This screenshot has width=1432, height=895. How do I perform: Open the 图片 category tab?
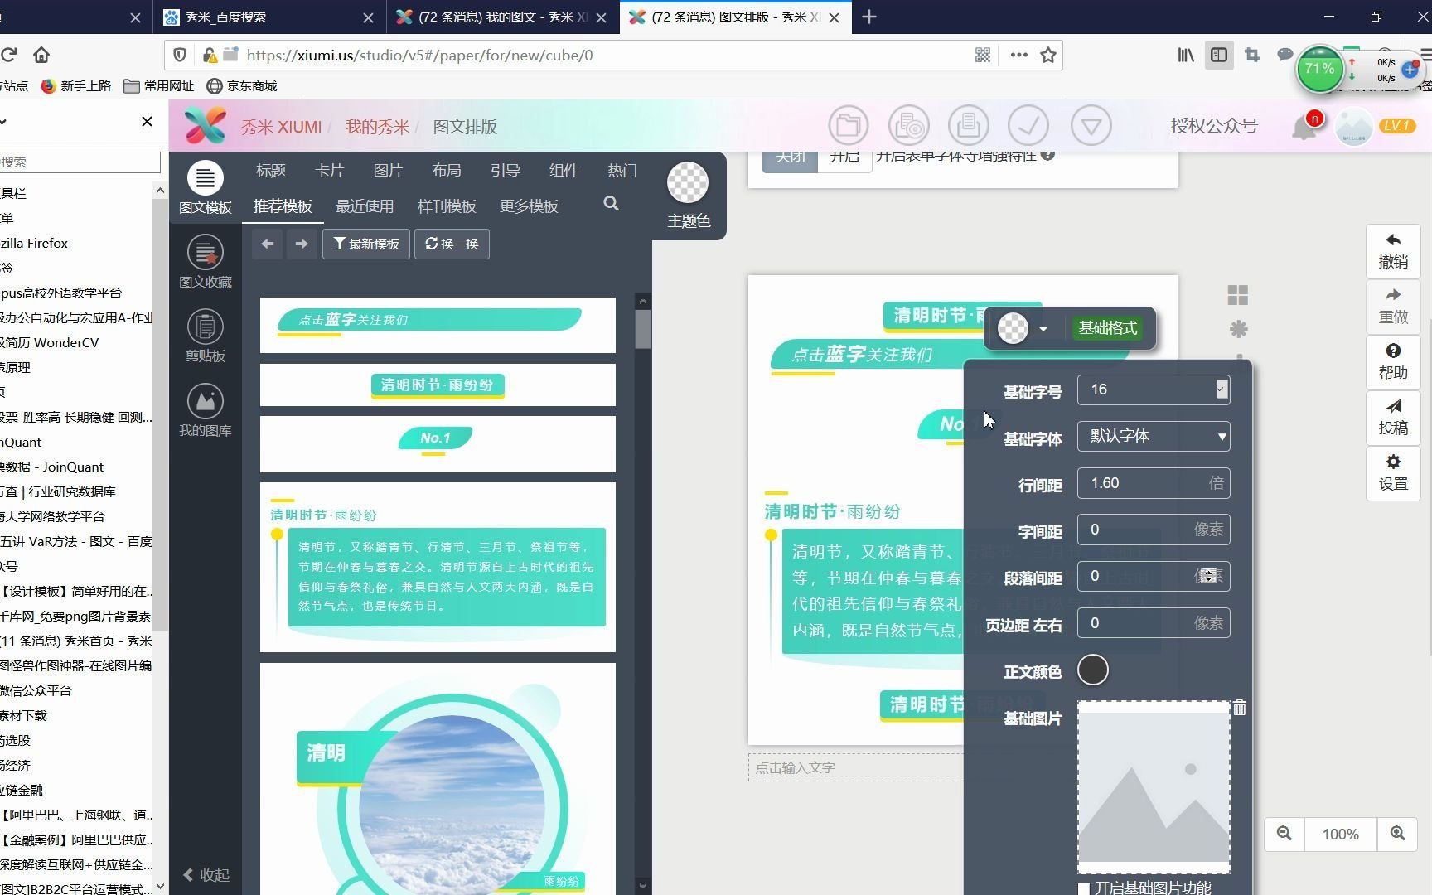(388, 170)
